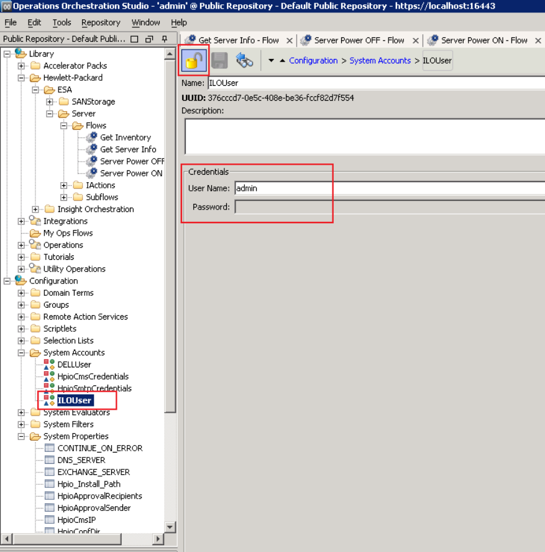The width and height of the screenshot is (545, 552).
Task: Collapse the System Accounts folder
Action: pos(22,352)
